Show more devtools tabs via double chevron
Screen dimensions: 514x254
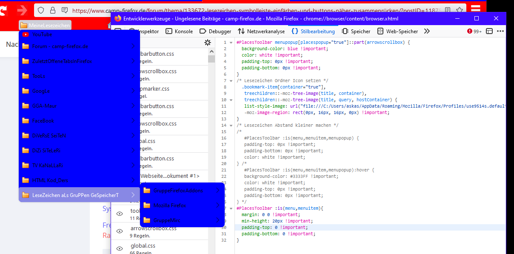(x=427, y=31)
